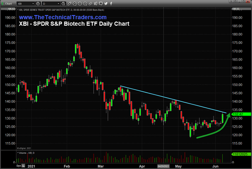Open the XBI symbol dropdown
This screenshot has height=169, width=252.
click(x=33, y=3)
